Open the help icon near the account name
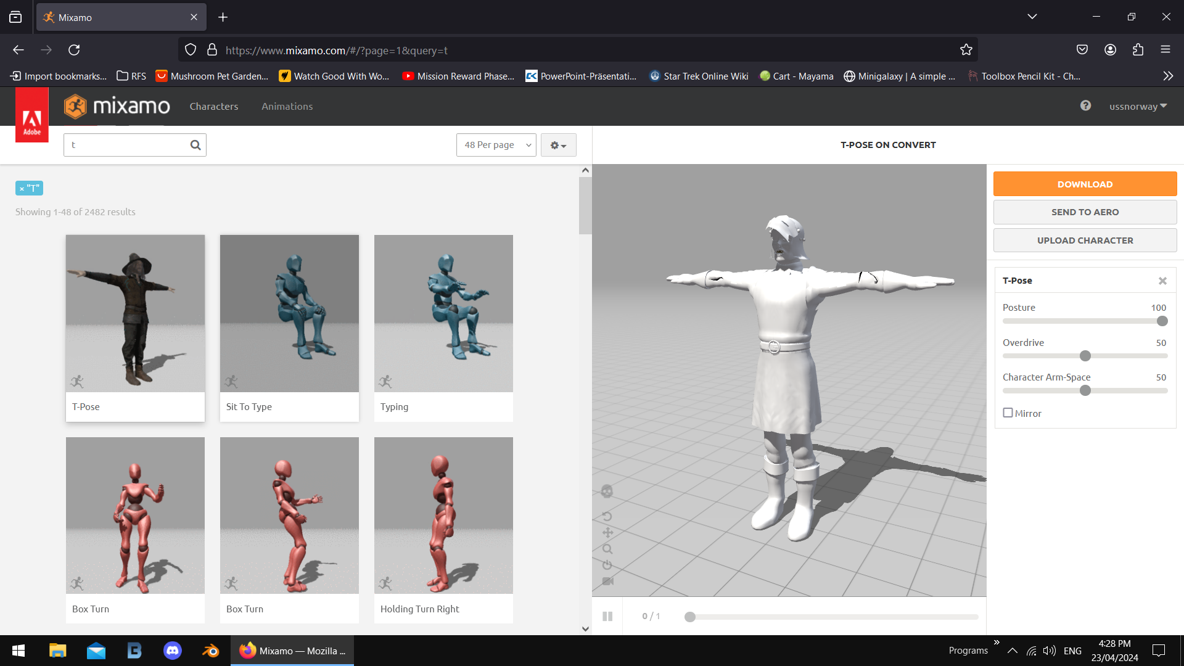Image resolution: width=1184 pixels, height=666 pixels. pyautogui.click(x=1085, y=106)
